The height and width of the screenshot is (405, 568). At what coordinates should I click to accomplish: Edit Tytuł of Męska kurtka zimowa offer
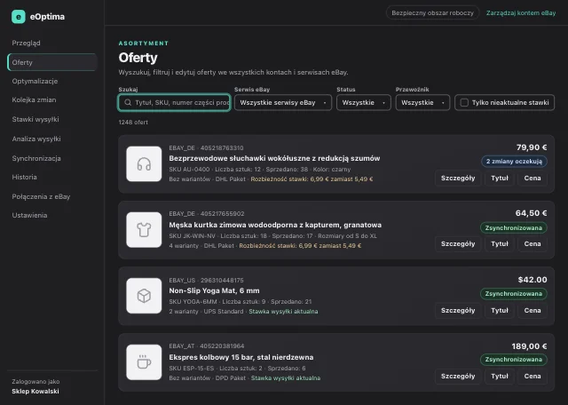(x=500, y=244)
